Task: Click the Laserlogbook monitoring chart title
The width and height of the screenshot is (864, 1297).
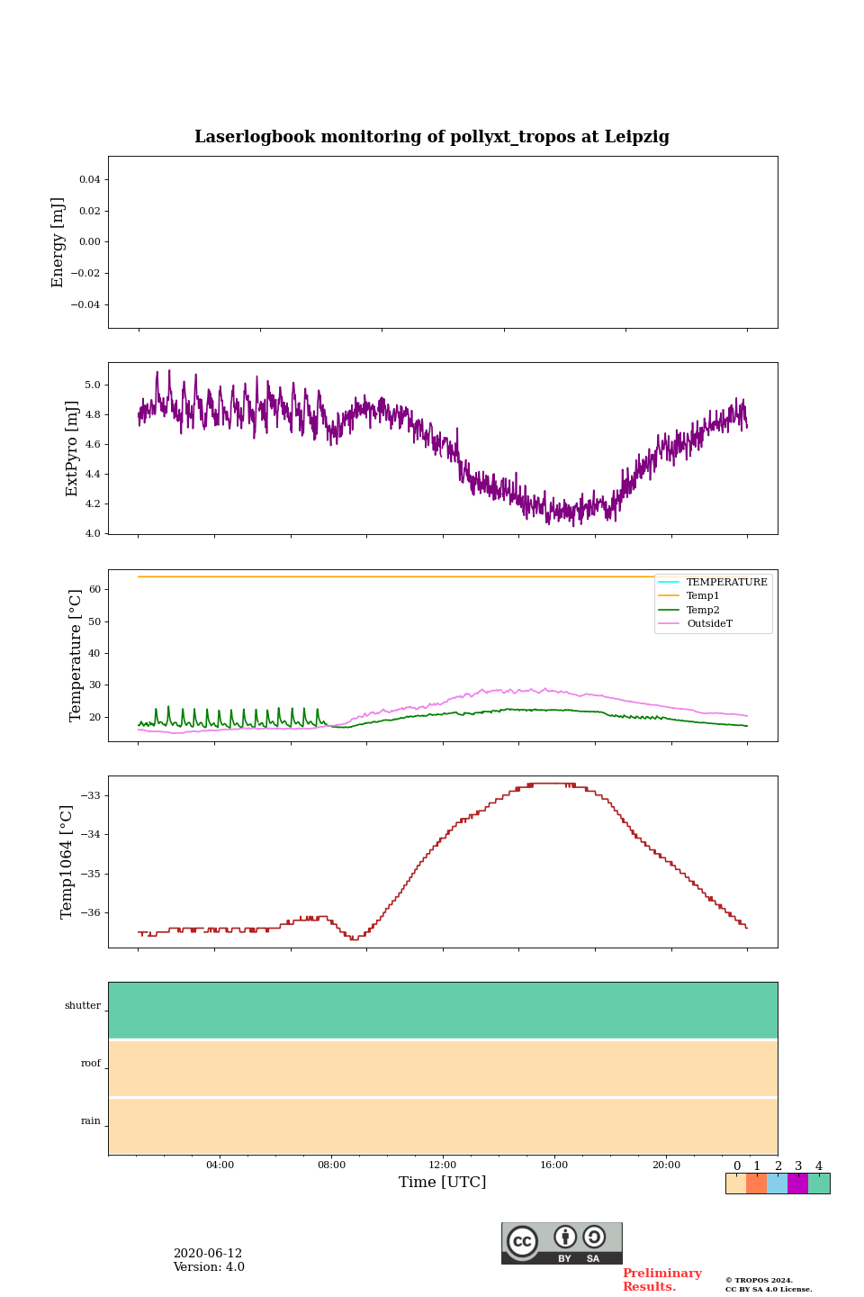Action: [x=432, y=137]
